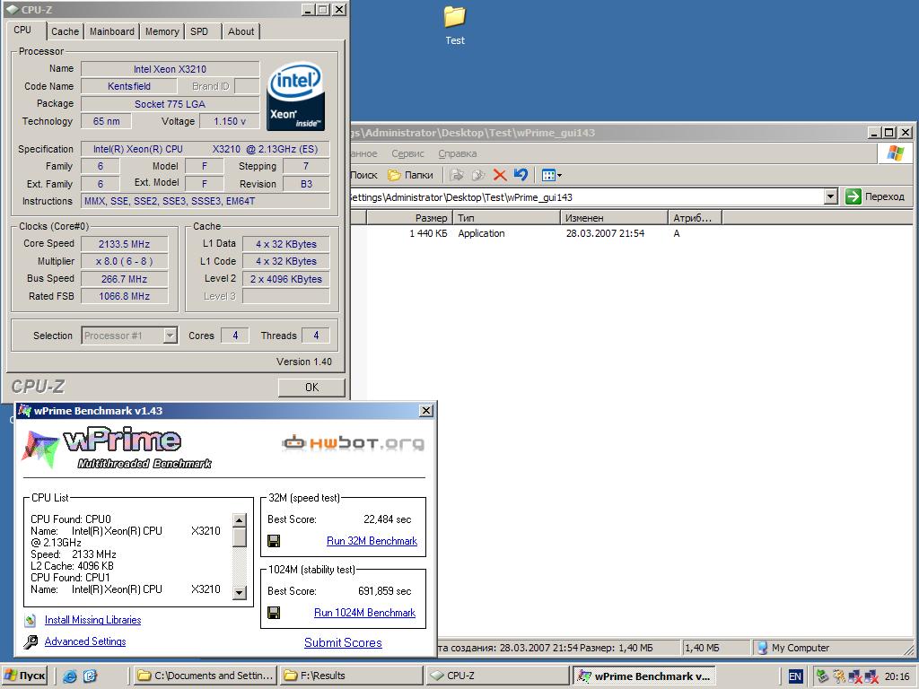Click the Advanced Settings magnifier icon

pyautogui.click(x=31, y=642)
